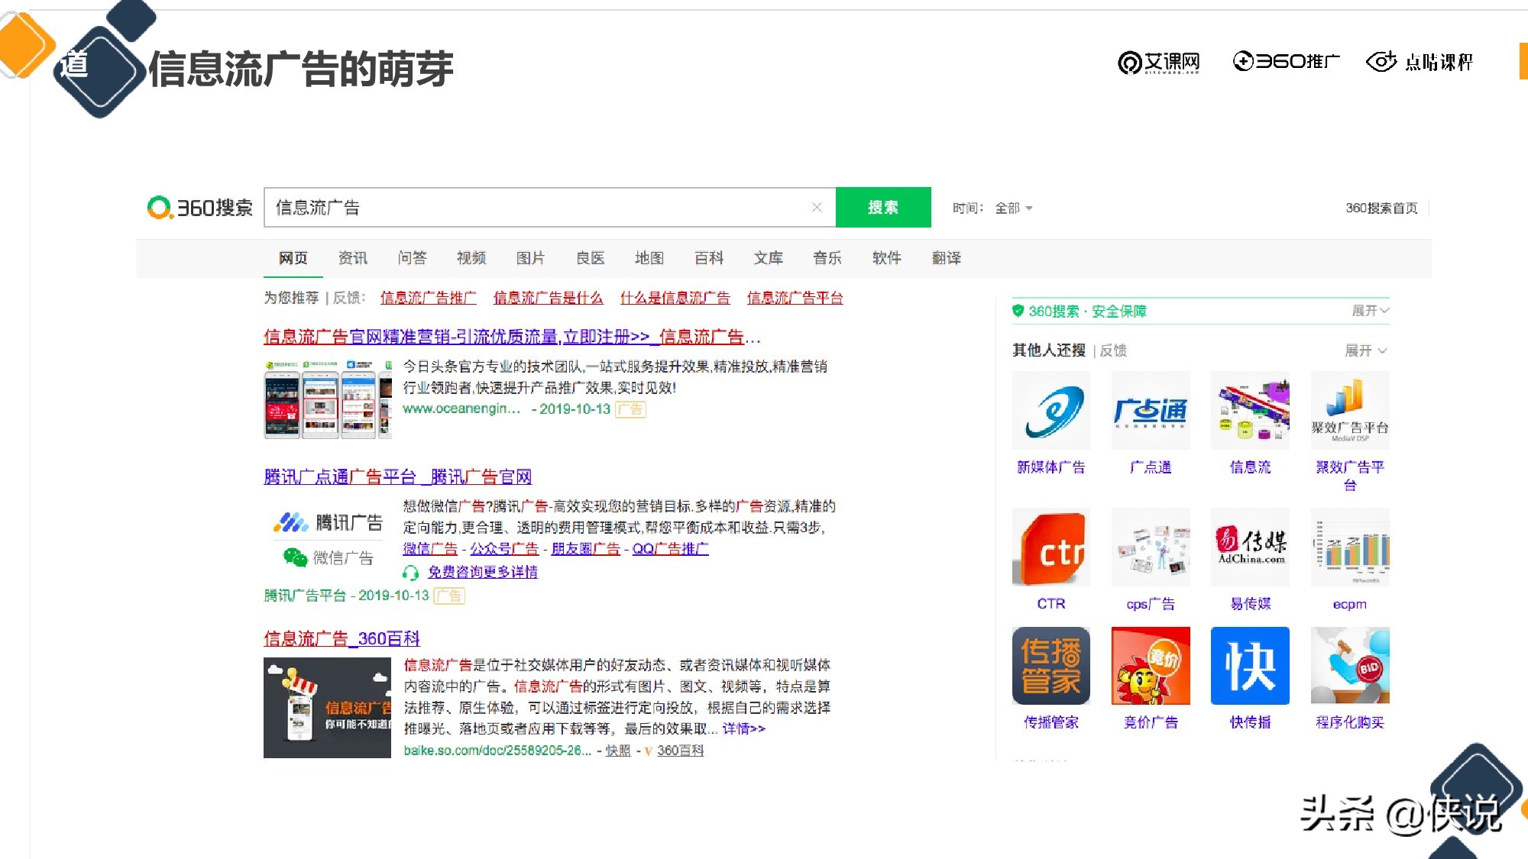The height and width of the screenshot is (859, 1528).
Task: Click 反馈 next to 其他人还搜
Action: pyautogui.click(x=1113, y=350)
